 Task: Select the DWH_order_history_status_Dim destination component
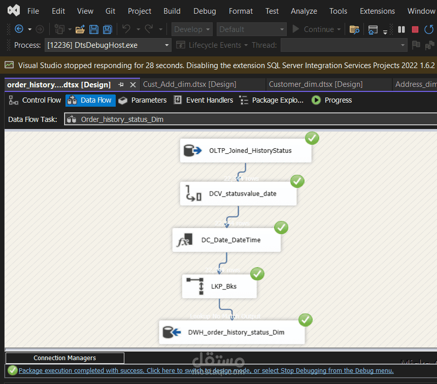click(232, 333)
